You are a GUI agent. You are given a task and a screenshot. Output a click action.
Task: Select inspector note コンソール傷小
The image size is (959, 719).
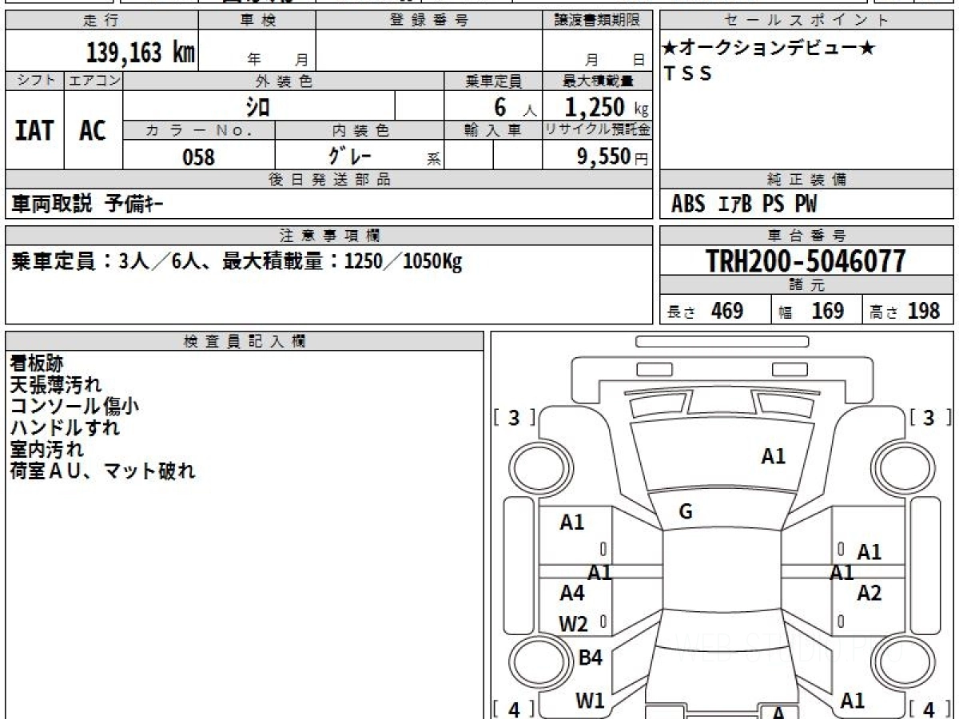pyautogui.click(x=74, y=406)
